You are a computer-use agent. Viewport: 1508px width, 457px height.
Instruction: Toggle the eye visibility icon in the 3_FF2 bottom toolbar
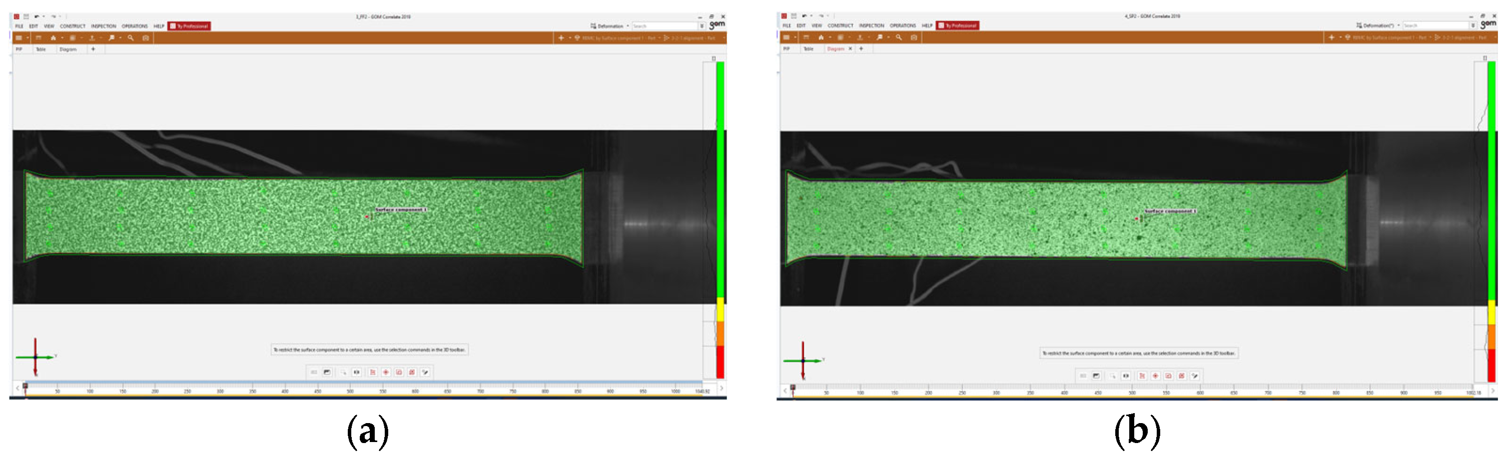(356, 372)
